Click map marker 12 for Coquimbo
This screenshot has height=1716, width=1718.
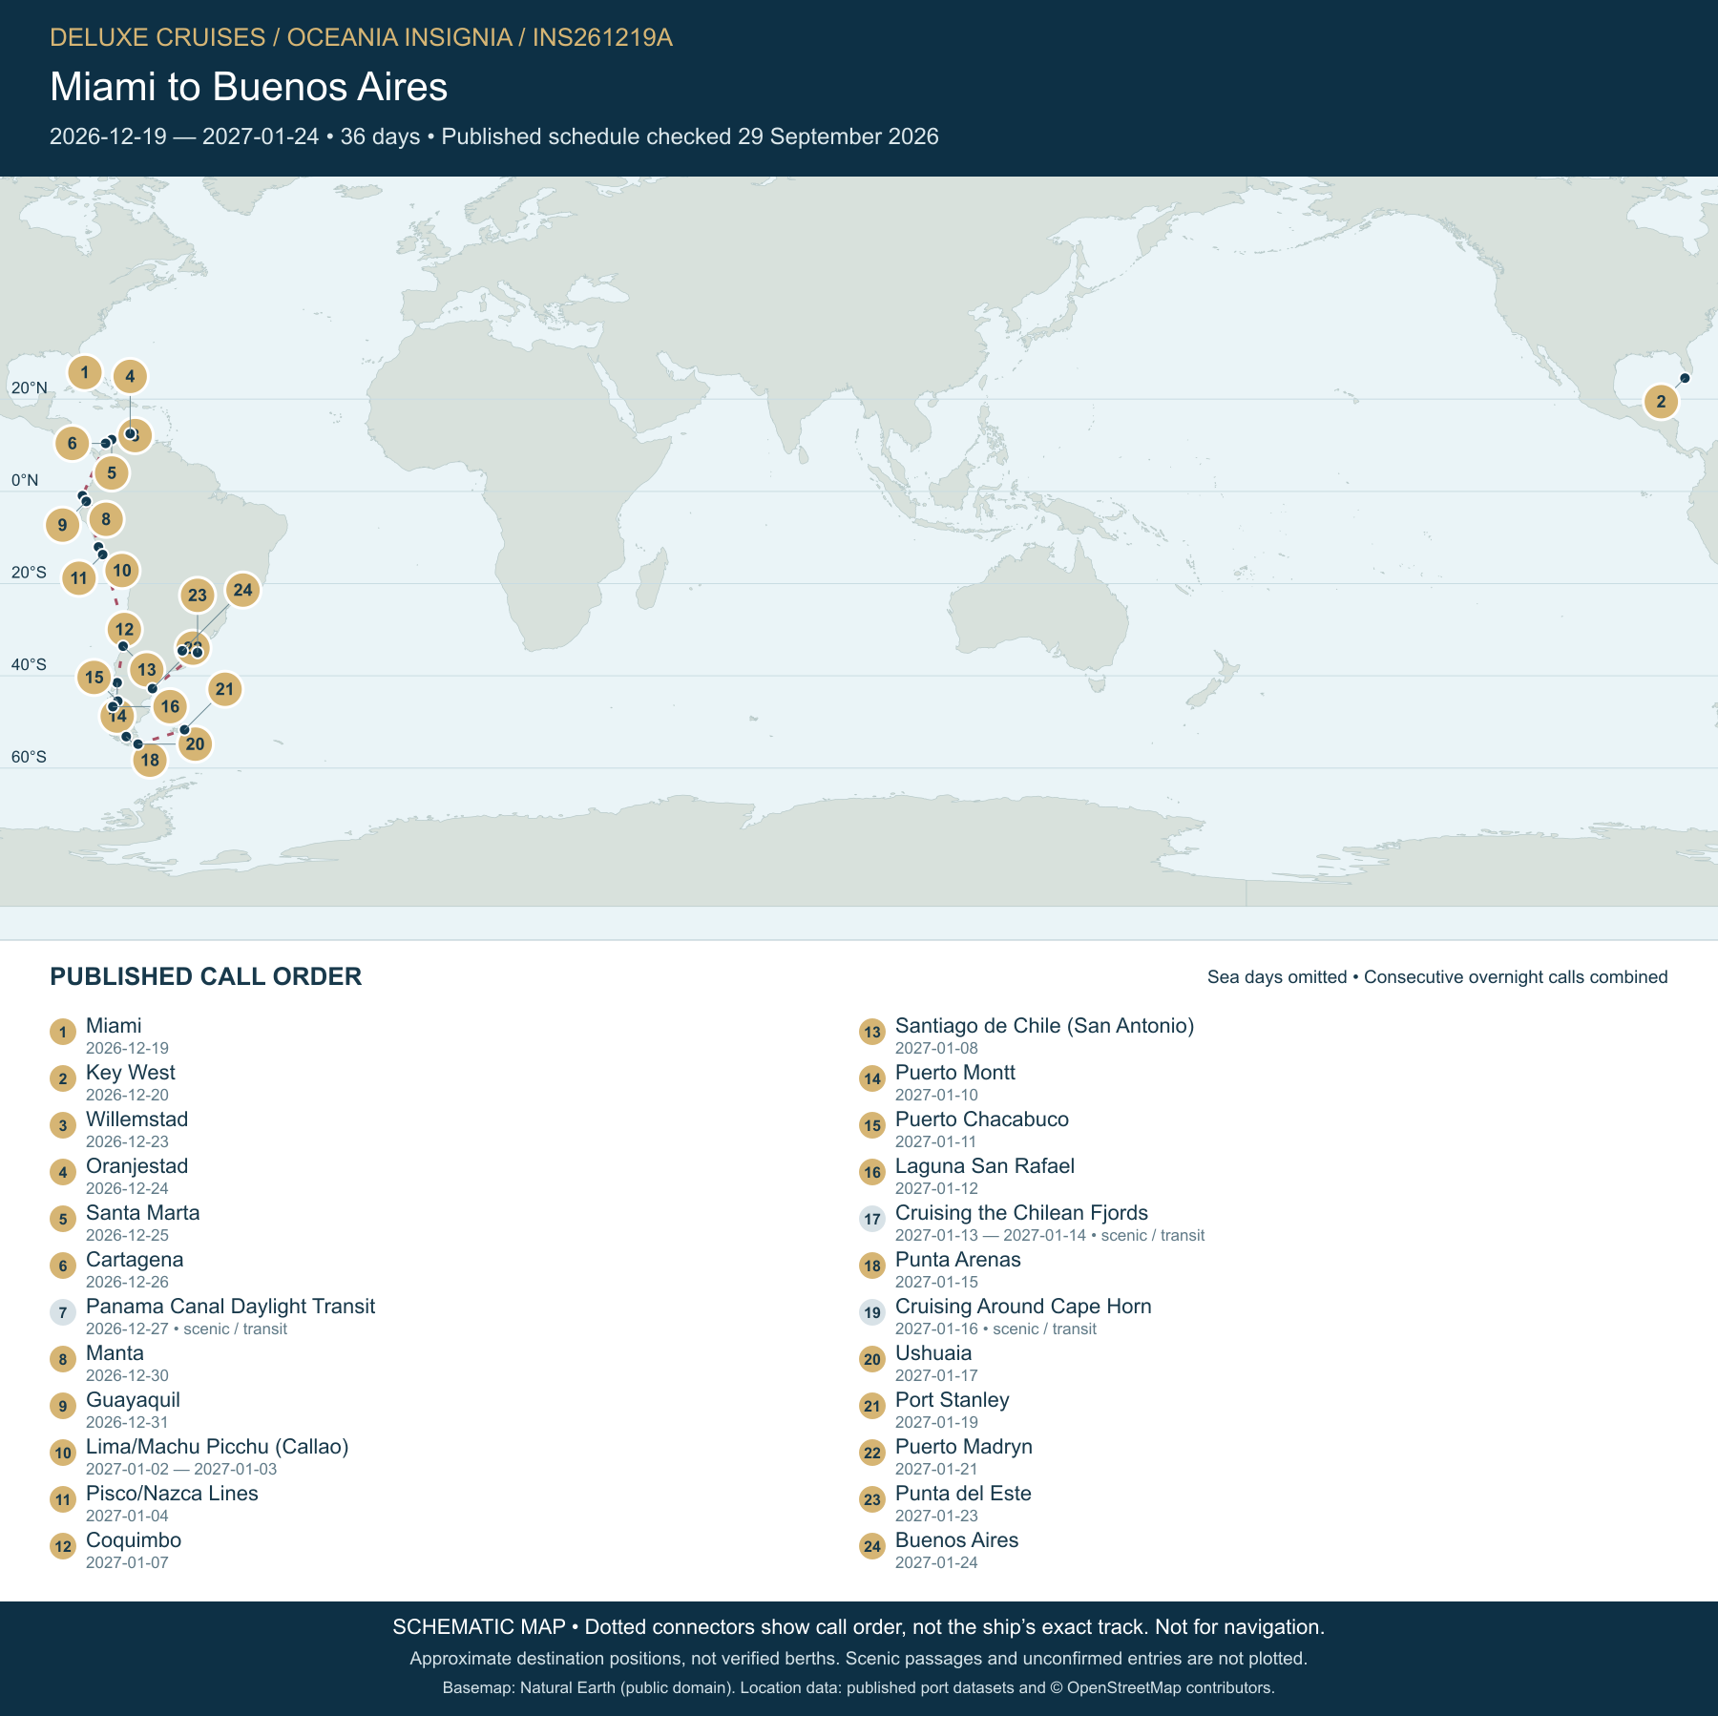(124, 630)
